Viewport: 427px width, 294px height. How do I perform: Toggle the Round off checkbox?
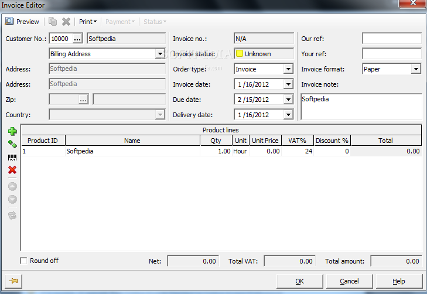click(23, 261)
